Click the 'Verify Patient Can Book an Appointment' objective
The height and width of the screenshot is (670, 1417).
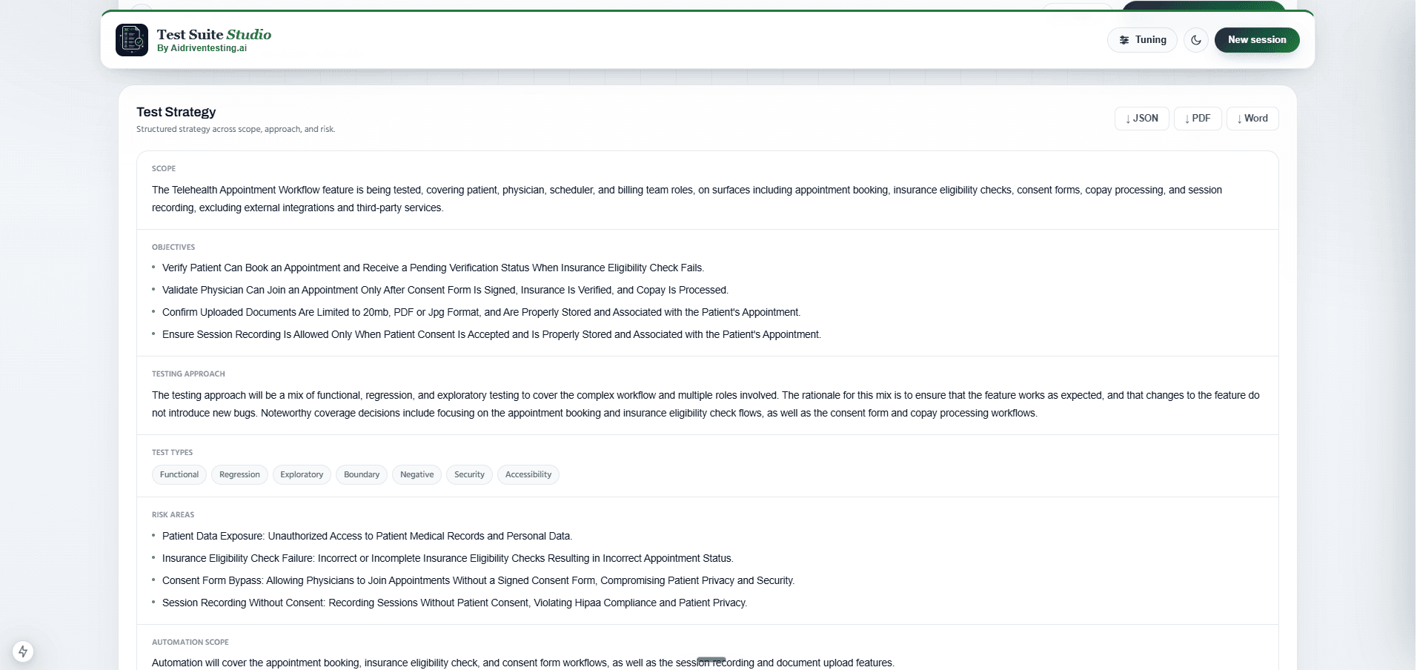[x=433, y=268]
